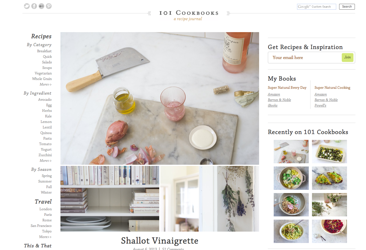Click the Your email here field
The width and height of the screenshot is (366, 250).
pos(305,58)
